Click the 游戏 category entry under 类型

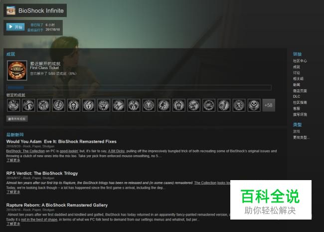coord(296,131)
